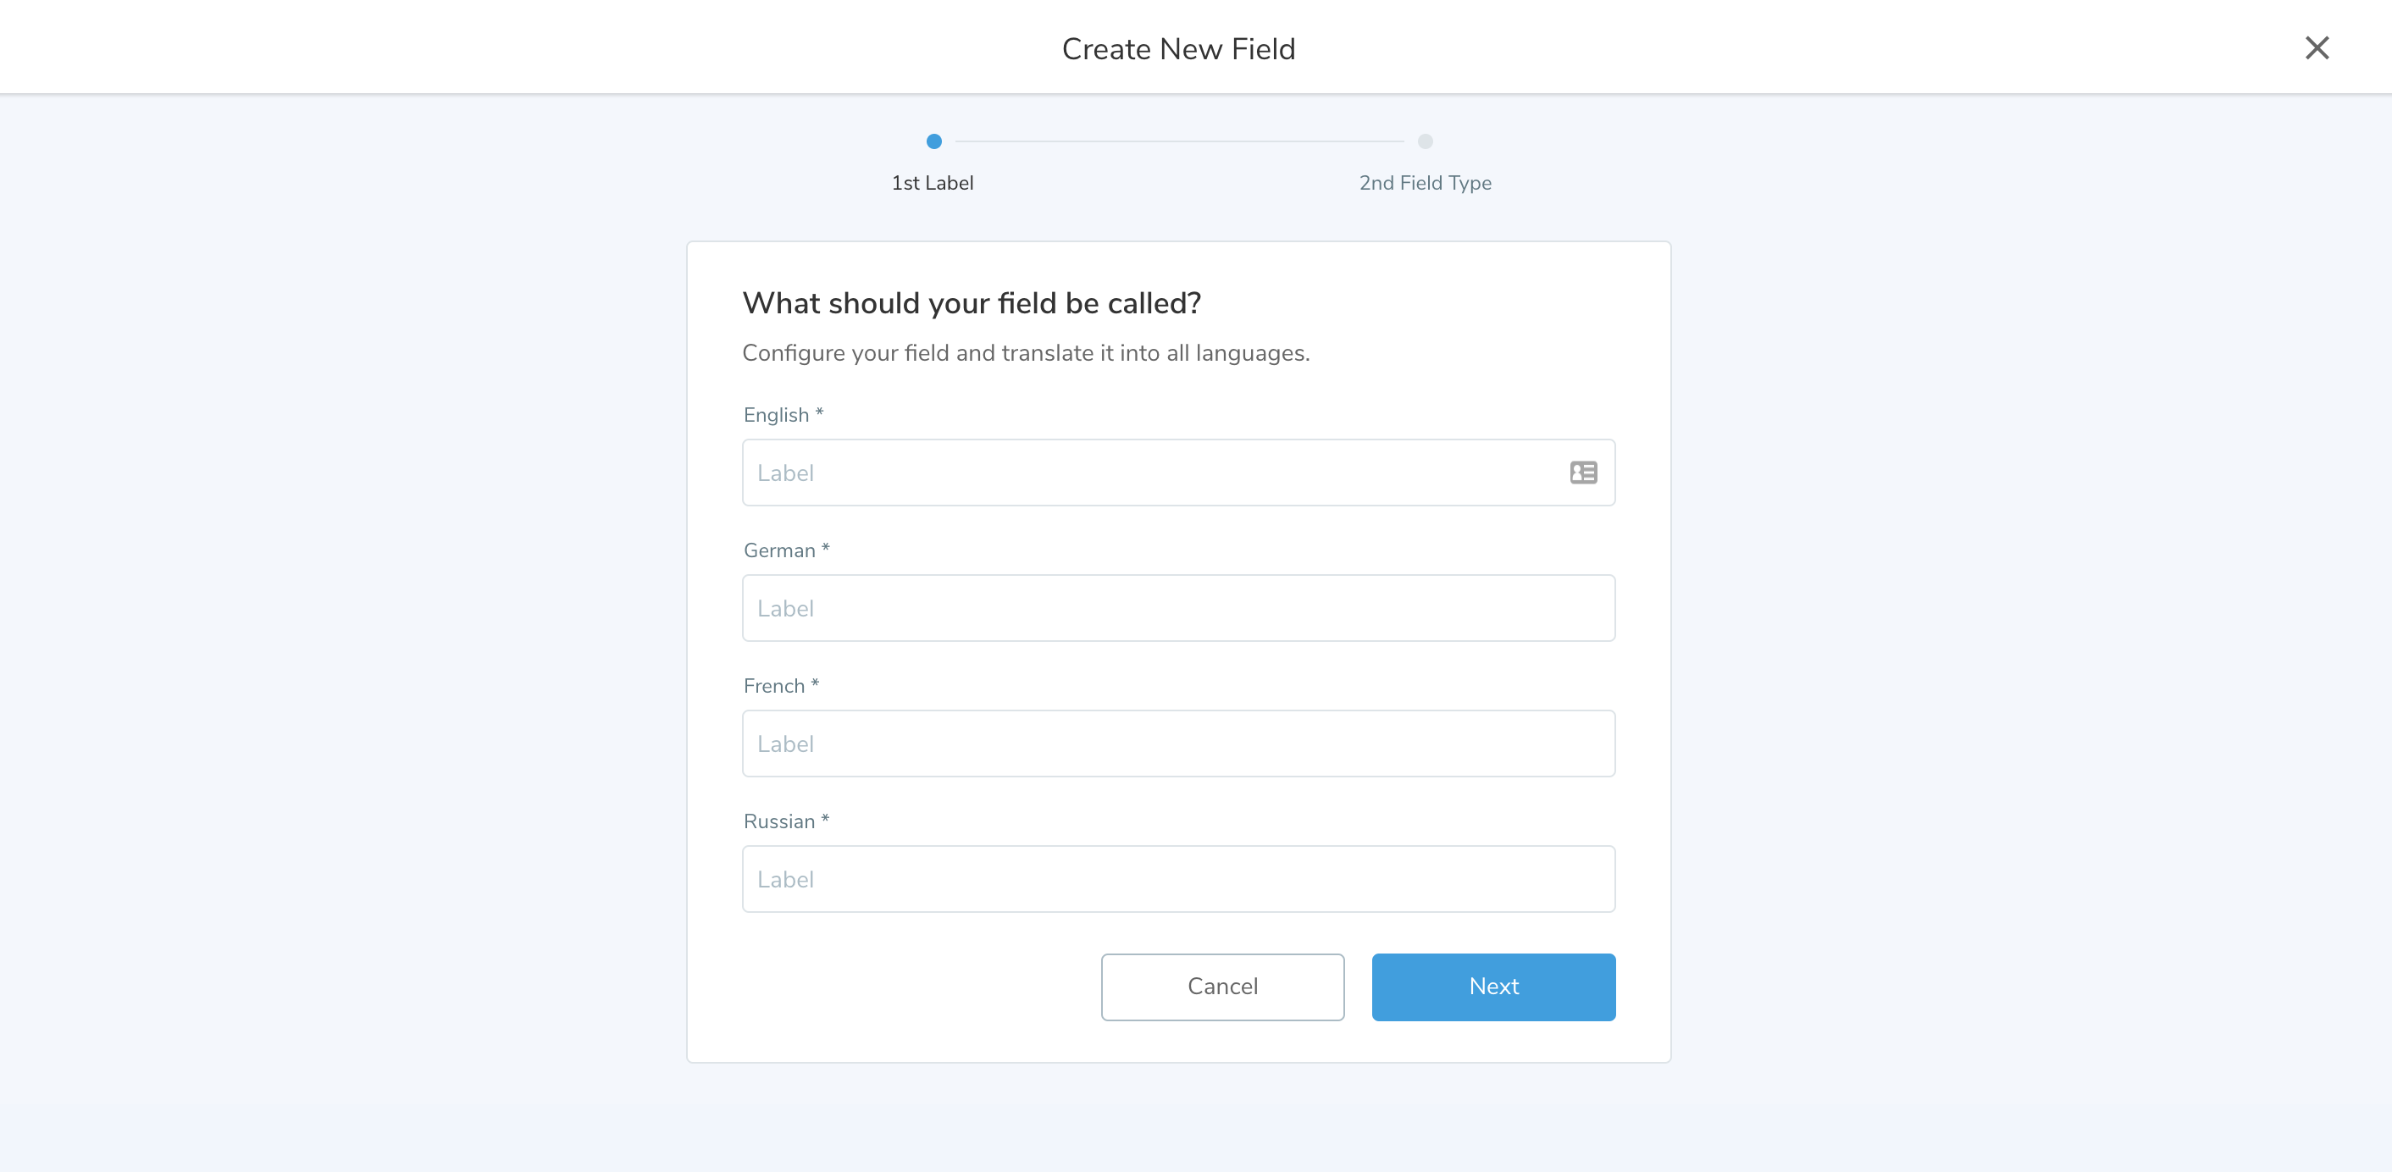This screenshot has height=1172, width=2392.
Task: Focus the French label input field
Action: pyautogui.click(x=1177, y=744)
